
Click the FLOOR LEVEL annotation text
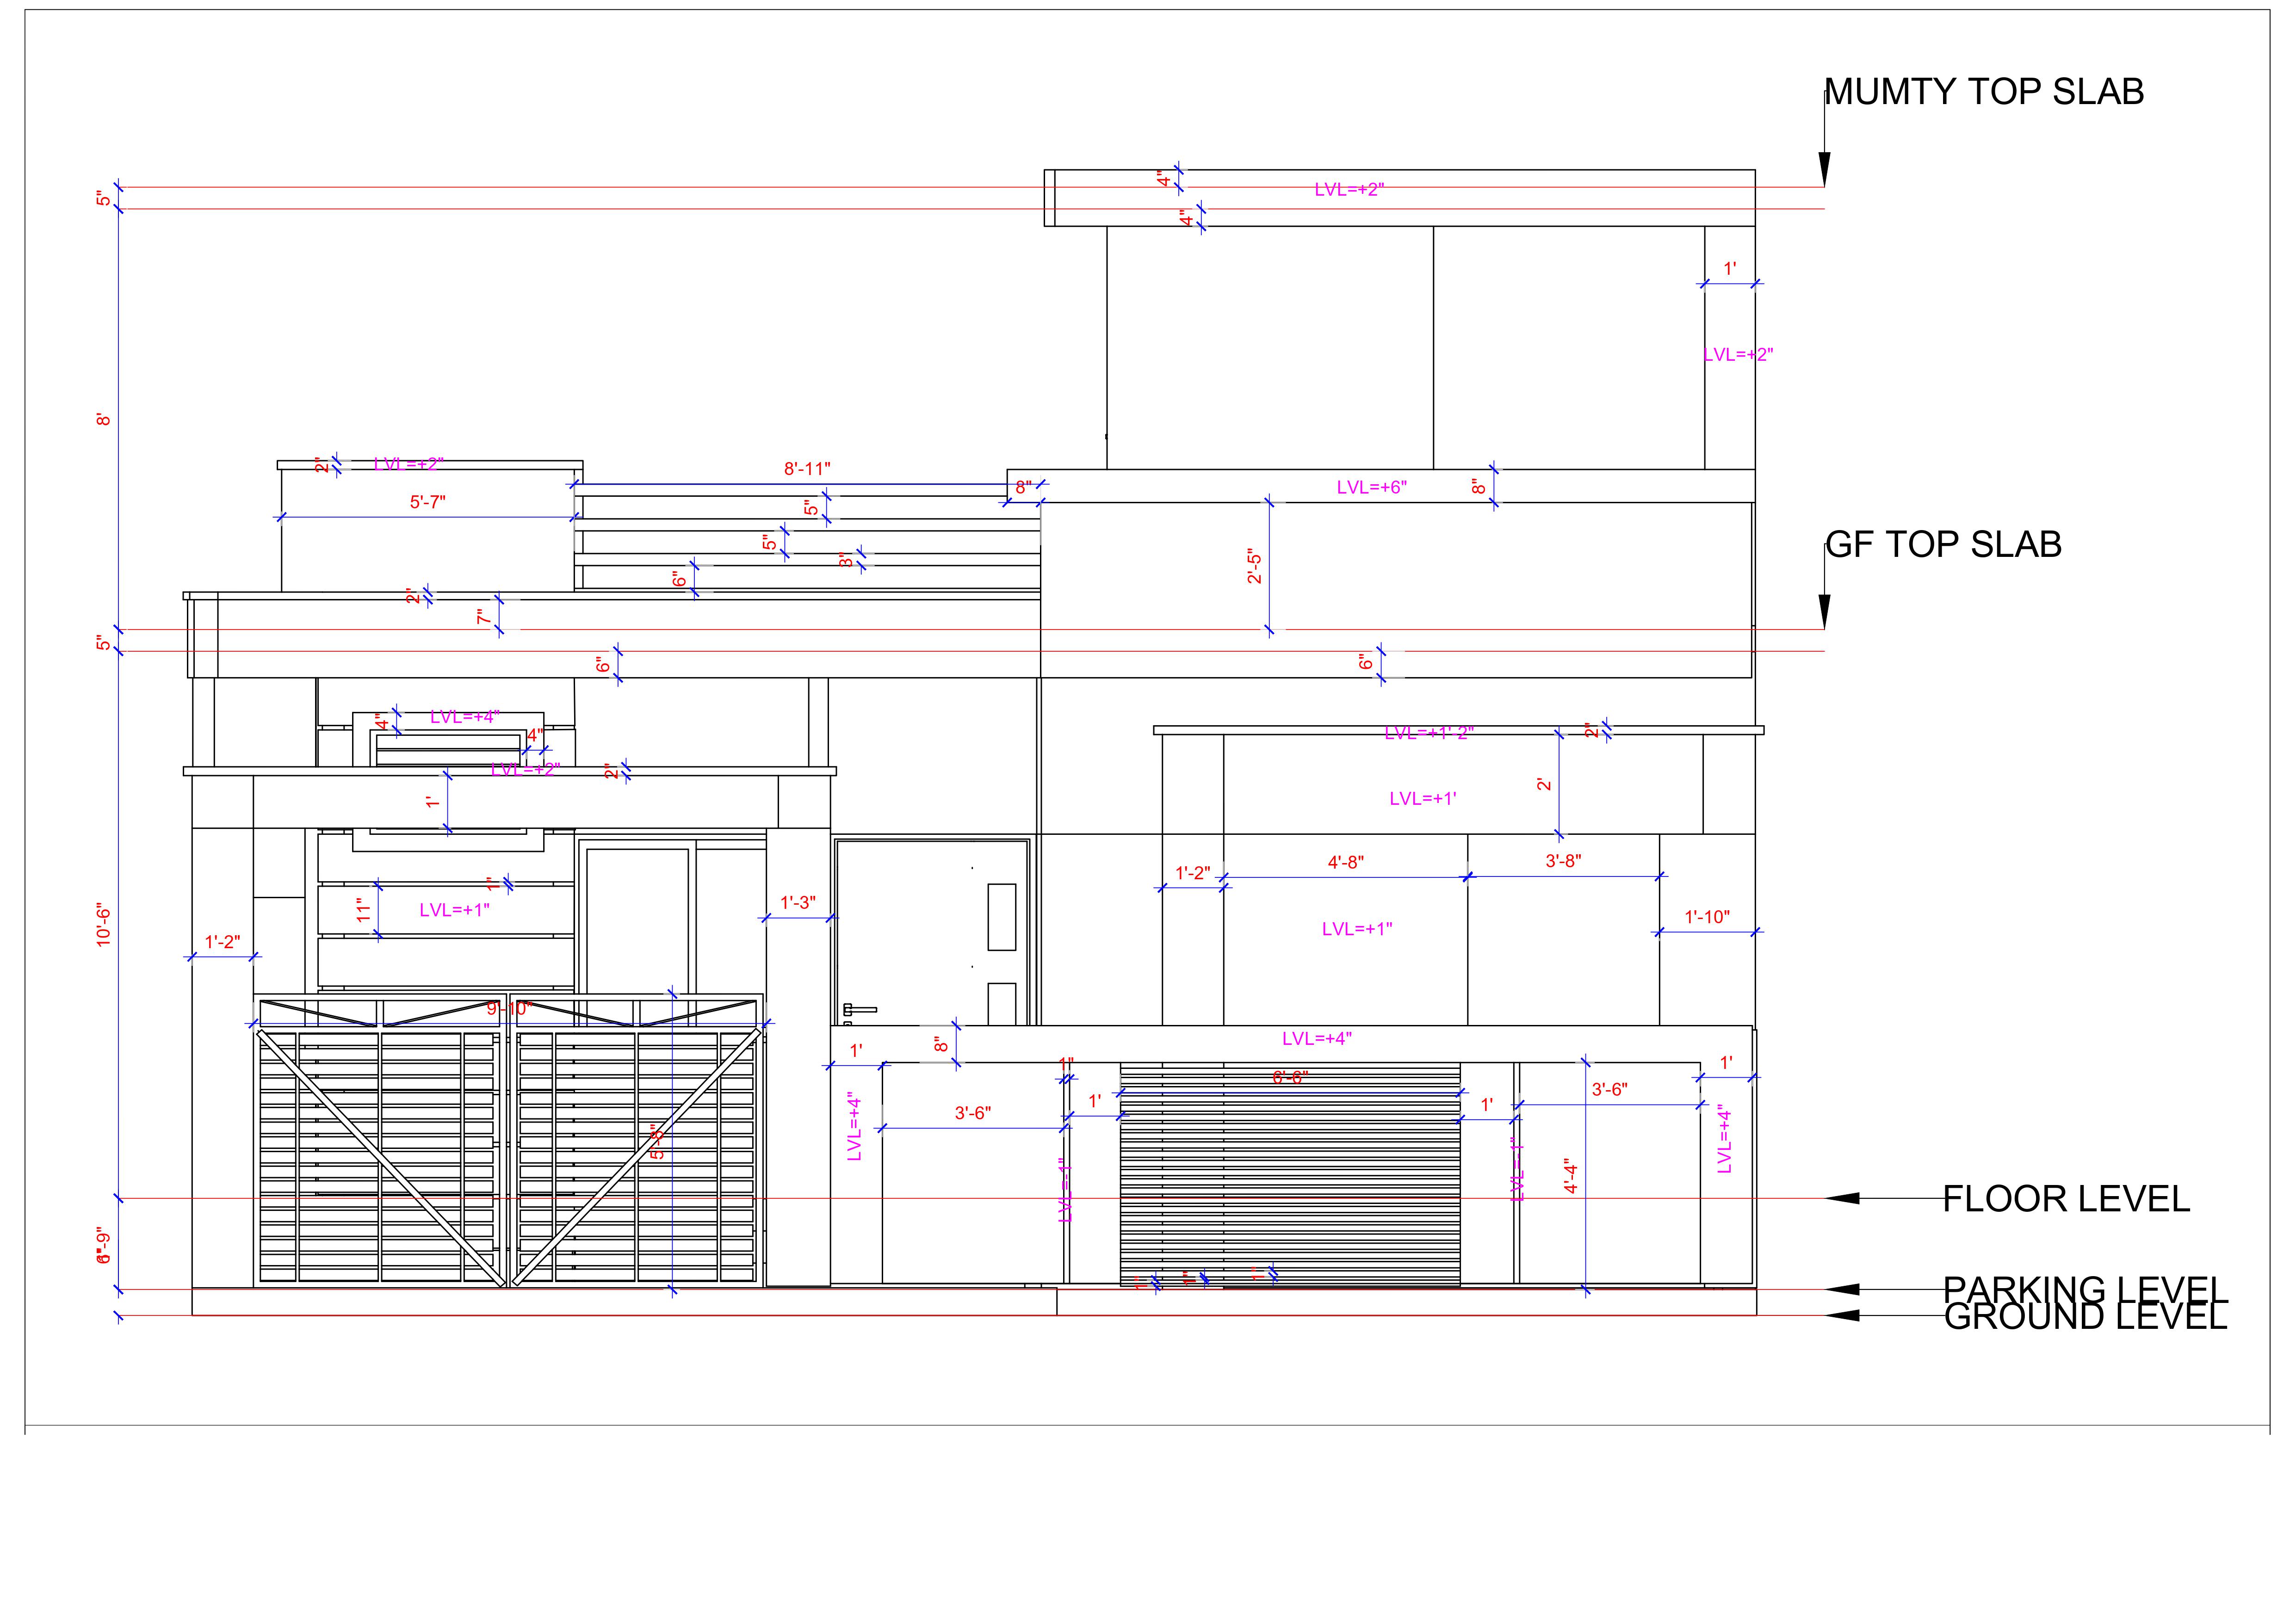point(2066,1198)
